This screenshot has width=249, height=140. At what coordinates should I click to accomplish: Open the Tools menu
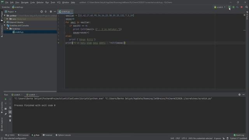point(53,3)
